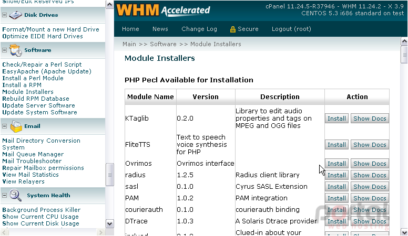Viewport: 408px width, 236px height.
Task: Open the Home menu item
Action: [x=130, y=29]
